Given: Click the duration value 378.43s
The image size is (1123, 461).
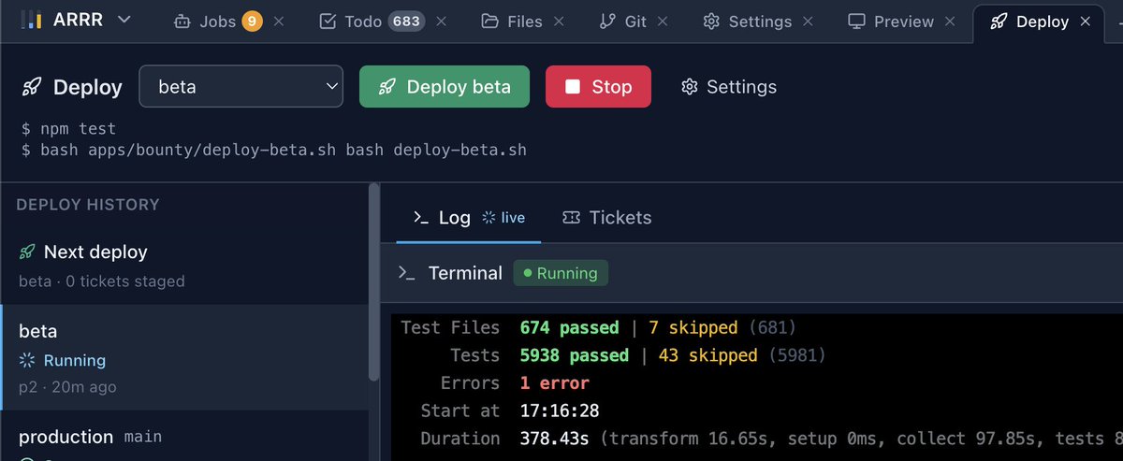Looking at the screenshot, I should [554, 439].
